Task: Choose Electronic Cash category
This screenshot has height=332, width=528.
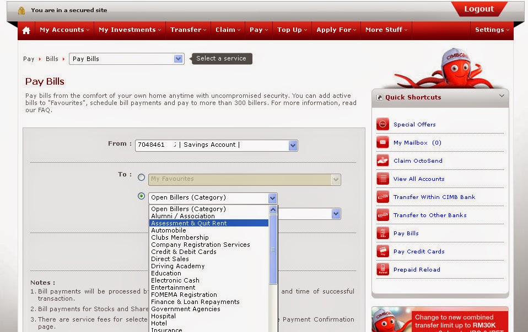Action: click(x=209, y=280)
